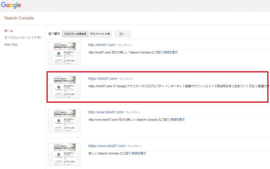Click 詳細を表示 for http://www.hiro07.com/ message
Image resolution: width=270 pixels, height=169 pixels.
pos(177,120)
